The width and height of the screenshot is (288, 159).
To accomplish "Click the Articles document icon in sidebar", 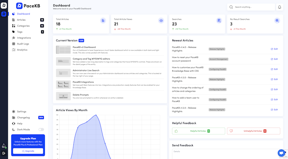I will point(13,20).
